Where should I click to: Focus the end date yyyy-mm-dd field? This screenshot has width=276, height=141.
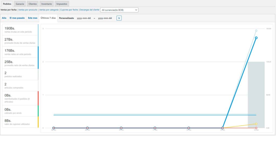coord(105,18)
